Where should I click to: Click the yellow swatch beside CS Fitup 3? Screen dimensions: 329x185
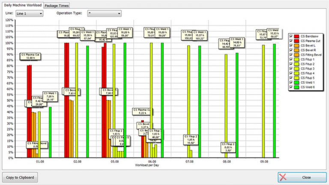(296, 69)
